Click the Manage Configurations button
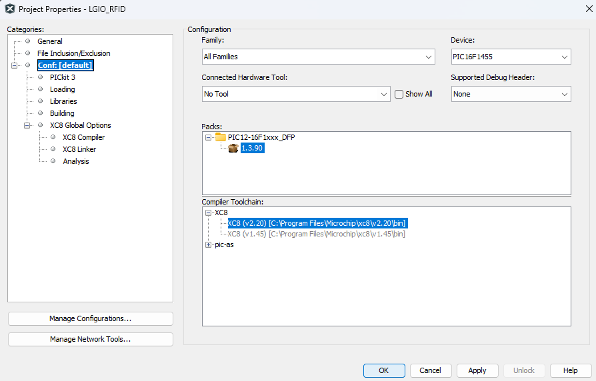 point(90,319)
